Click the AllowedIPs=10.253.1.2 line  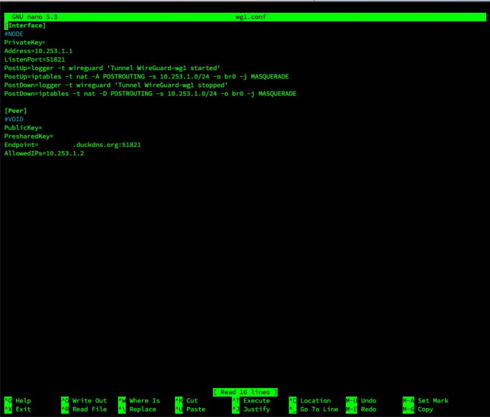point(44,153)
